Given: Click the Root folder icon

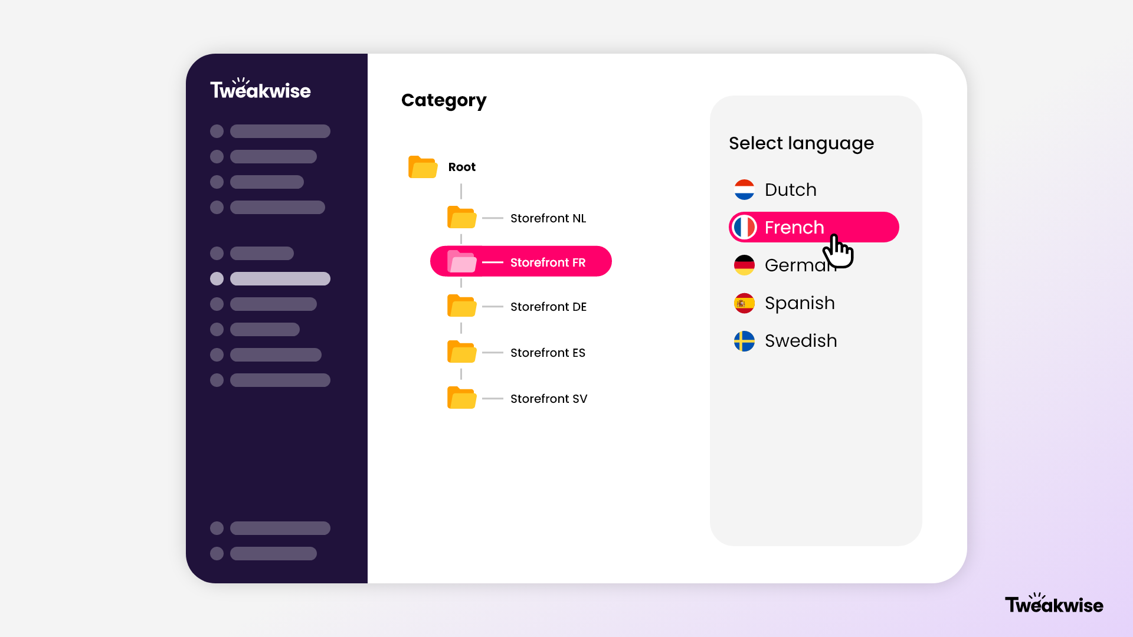Looking at the screenshot, I should [423, 167].
